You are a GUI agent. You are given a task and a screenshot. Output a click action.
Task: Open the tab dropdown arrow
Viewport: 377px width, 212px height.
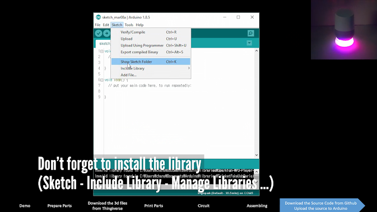pyautogui.click(x=249, y=43)
